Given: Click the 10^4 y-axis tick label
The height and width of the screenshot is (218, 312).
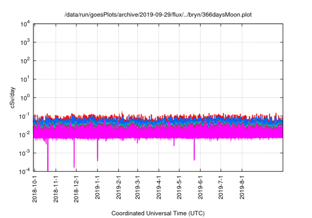Looking at the screenshot, I should pyautogui.click(x=26, y=24).
